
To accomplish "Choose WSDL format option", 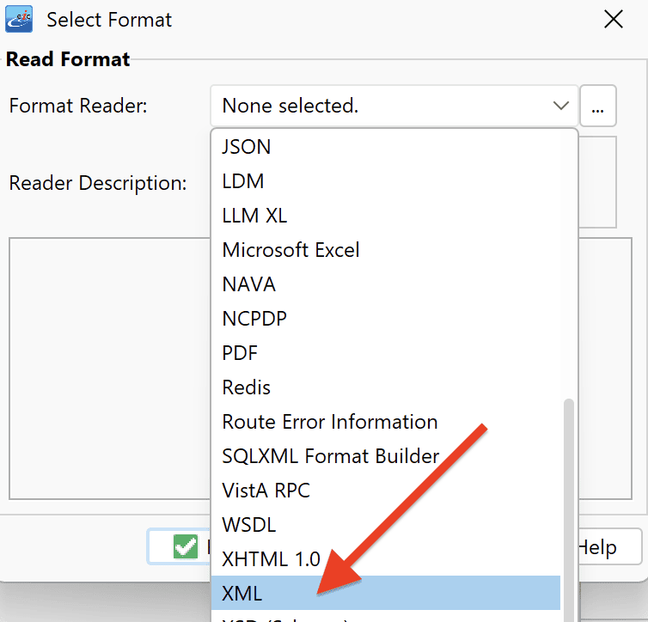I will [x=386, y=525].
